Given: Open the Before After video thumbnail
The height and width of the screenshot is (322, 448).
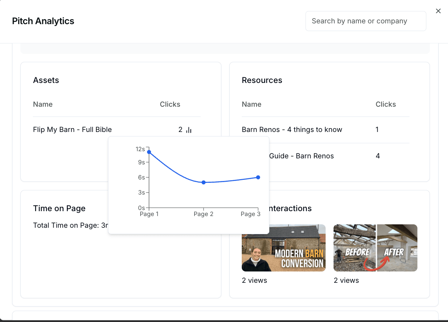Looking at the screenshot, I should point(375,248).
